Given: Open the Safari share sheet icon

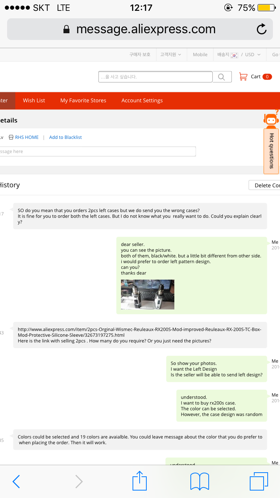Looking at the screenshot, I should click(140, 480).
